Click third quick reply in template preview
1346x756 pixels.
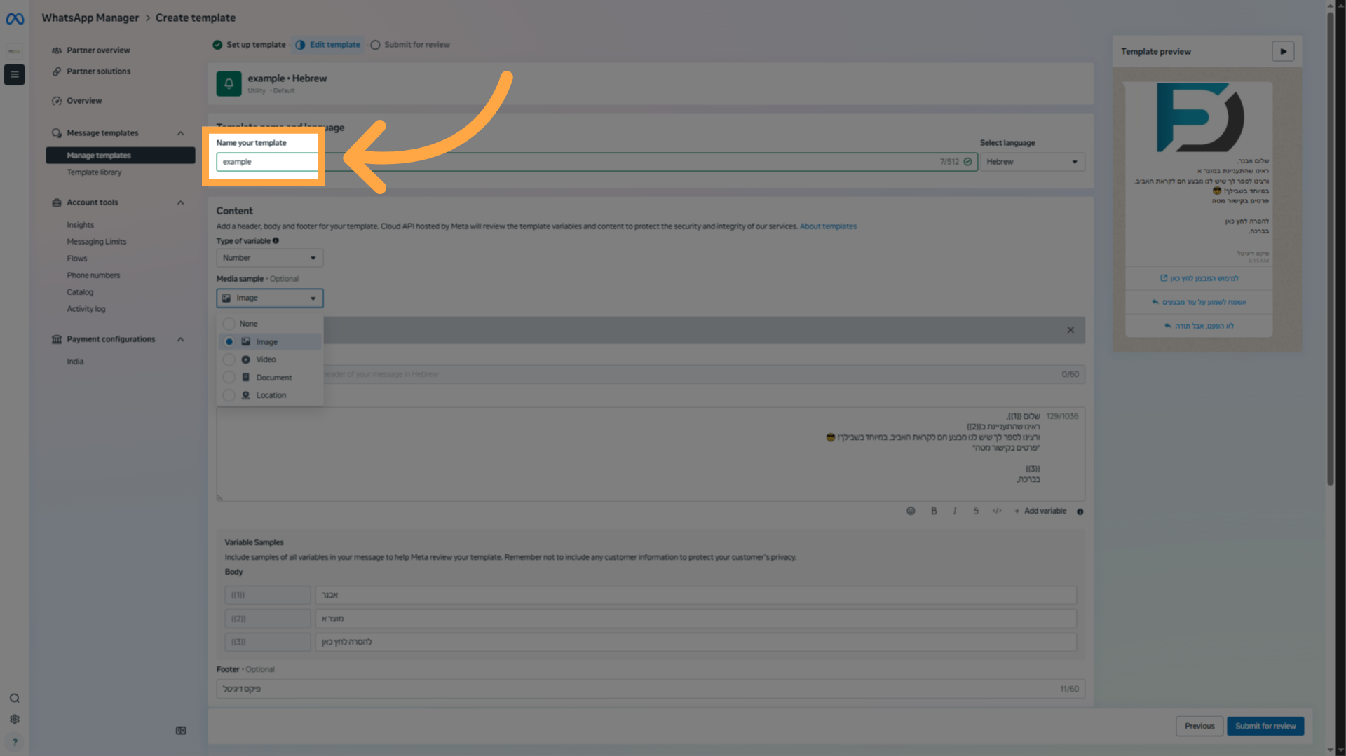(x=1199, y=326)
